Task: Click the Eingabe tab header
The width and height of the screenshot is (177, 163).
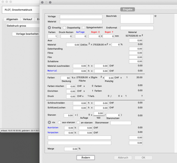Action: point(127,9)
